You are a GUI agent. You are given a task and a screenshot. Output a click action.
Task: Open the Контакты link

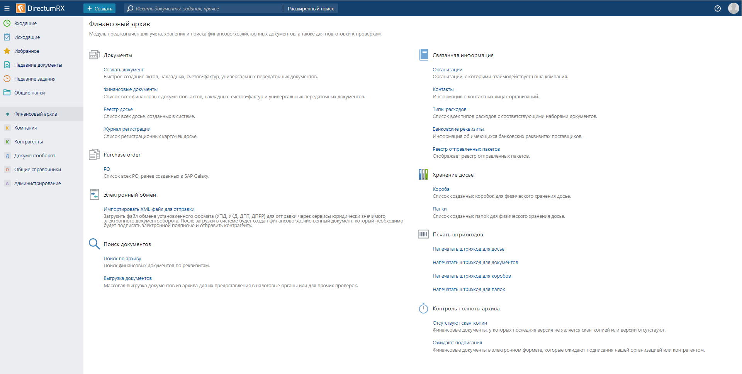[x=443, y=89]
